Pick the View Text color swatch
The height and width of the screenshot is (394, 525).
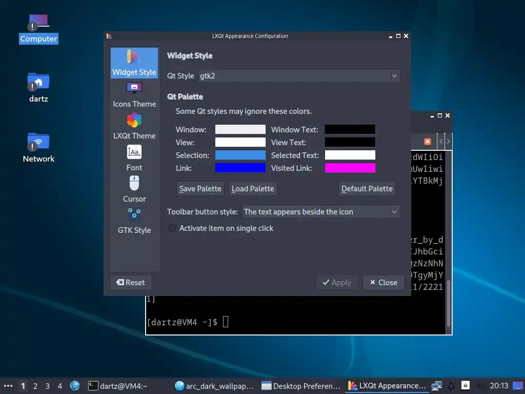point(350,143)
